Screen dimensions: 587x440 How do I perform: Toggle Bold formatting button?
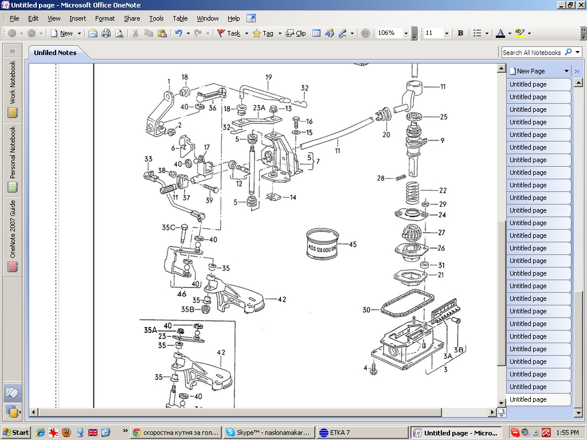coord(460,33)
